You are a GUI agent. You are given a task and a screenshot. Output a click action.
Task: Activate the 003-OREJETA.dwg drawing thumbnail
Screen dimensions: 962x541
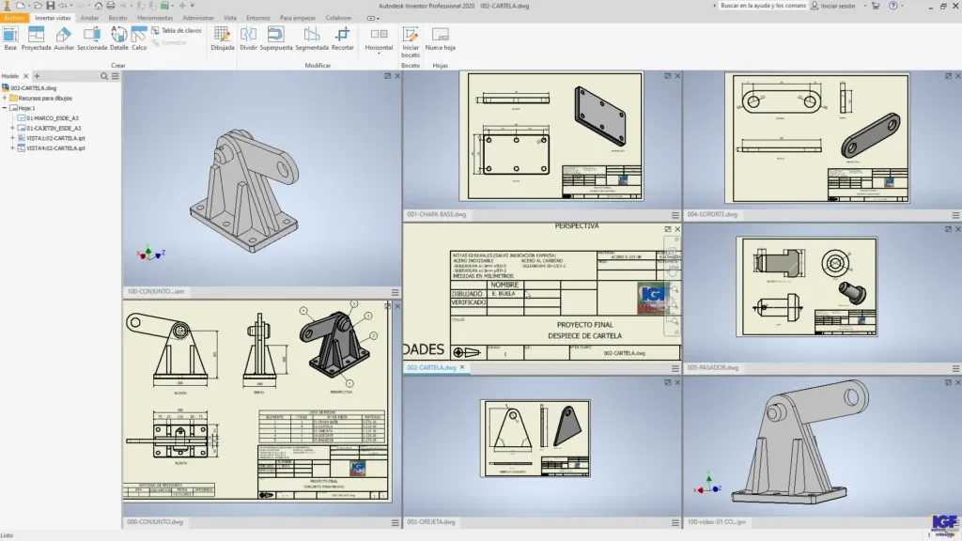[535, 438]
